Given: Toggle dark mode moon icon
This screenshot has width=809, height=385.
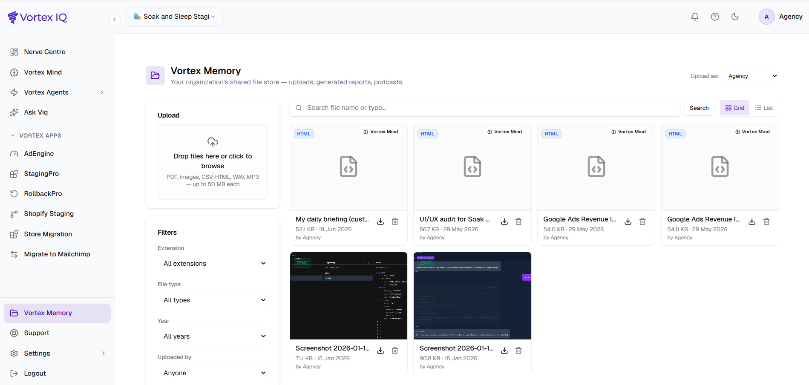Looking at the screenshot, I should pyautogui.click(x=735, y=17).
